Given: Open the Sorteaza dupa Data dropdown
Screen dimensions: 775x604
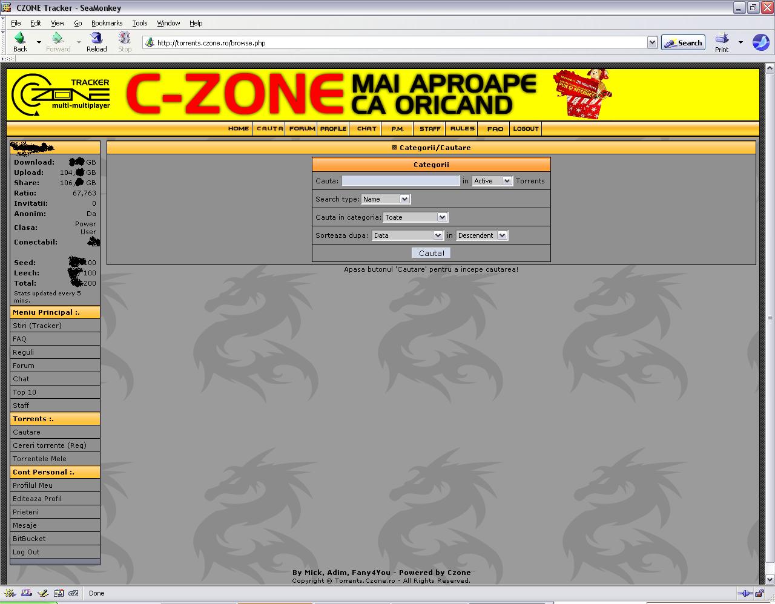Looking at the screenshot, I should pyautogui.click(x=408, y=235).
